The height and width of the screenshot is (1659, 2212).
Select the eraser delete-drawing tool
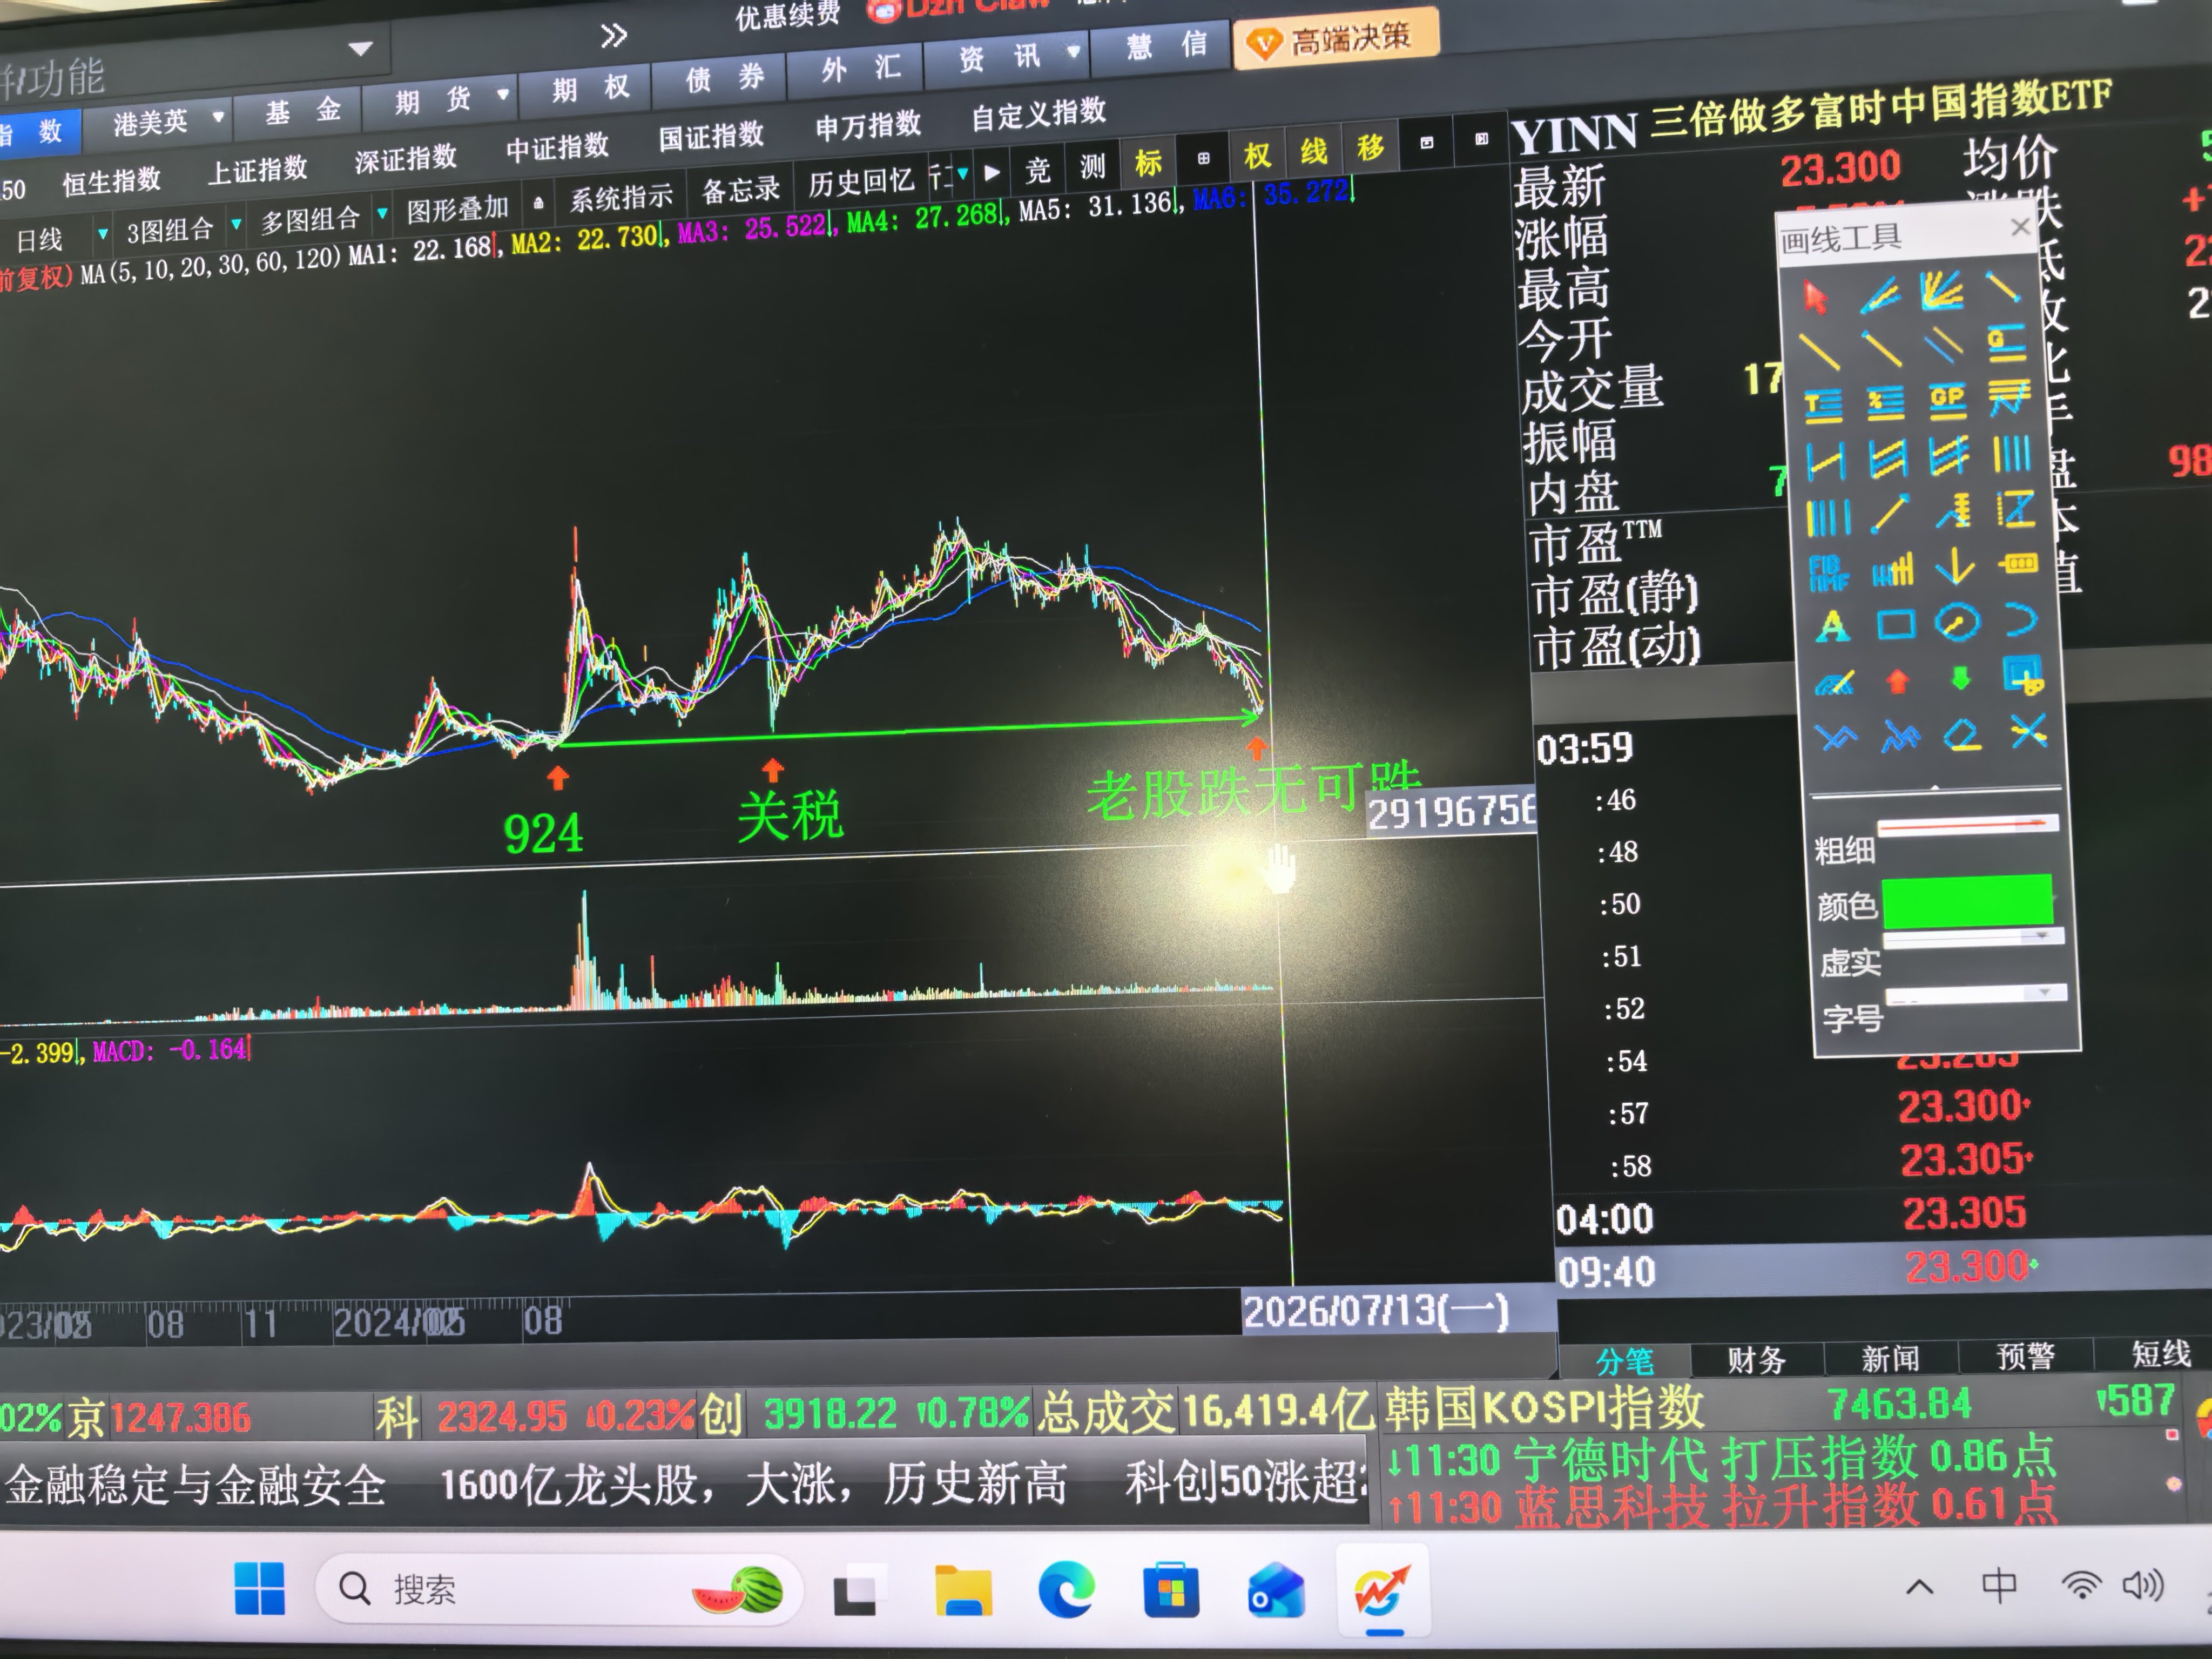point(1962,736)
